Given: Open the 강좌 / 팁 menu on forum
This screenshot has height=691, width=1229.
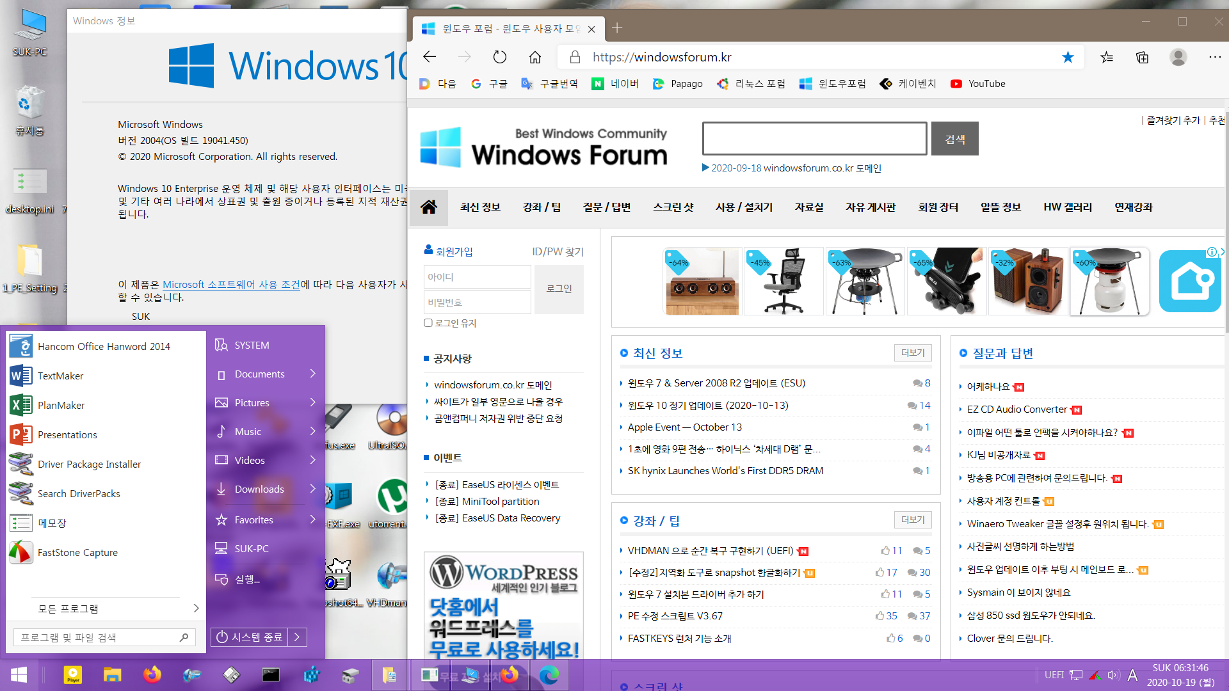Looking at the screenshot, I should coord(542,207).
